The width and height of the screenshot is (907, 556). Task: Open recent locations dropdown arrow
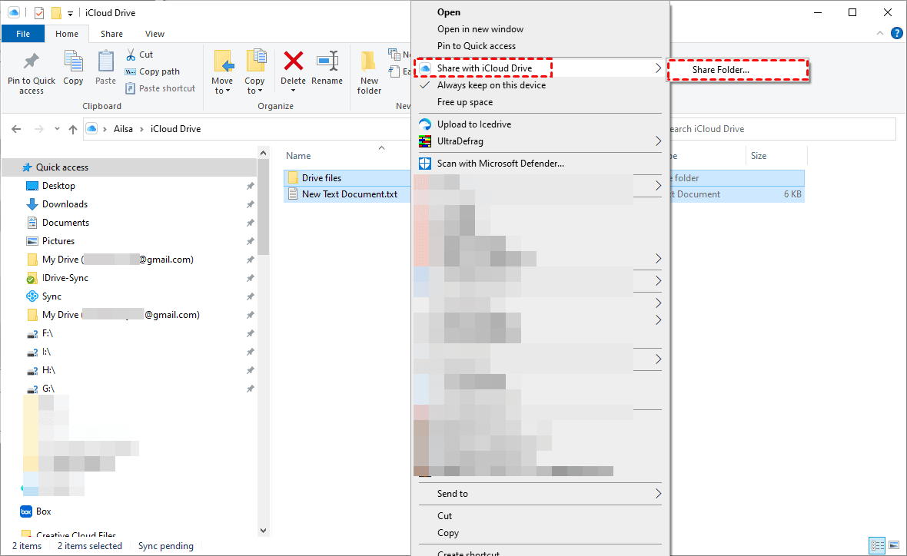[57, 129]
